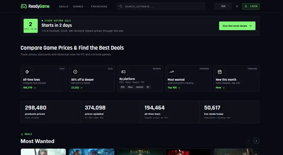Click the ReadyGame controller logo icon
The width and height of the screenshot is (283, 155).
24,6
